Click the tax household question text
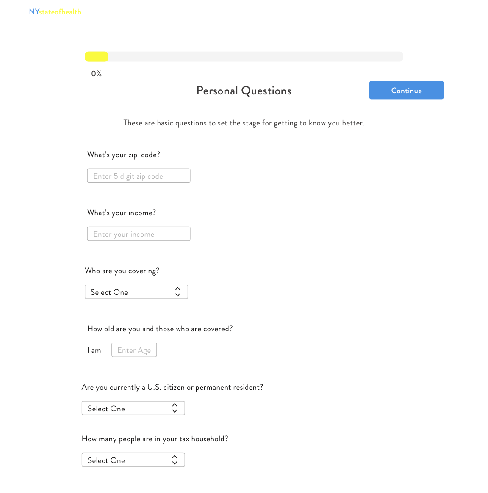488x493 pixels. click(155, 439)
